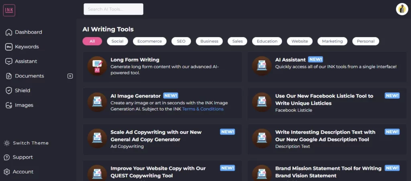
Task: Click the Switch Theme sun icon
Action: 7,143
